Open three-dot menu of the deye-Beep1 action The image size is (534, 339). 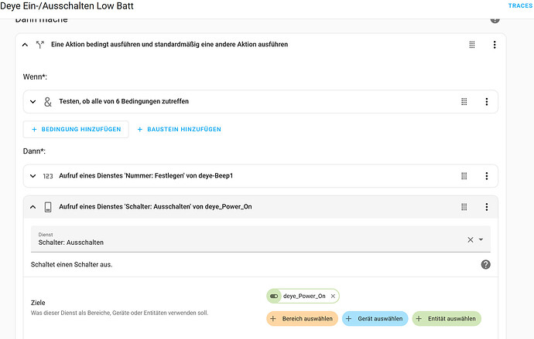point(487,175)
